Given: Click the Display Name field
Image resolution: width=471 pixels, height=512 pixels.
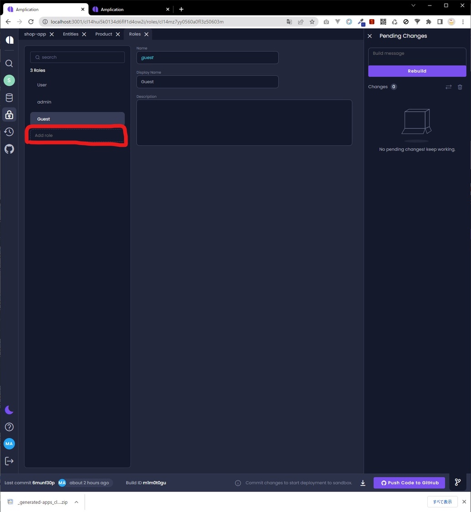Looking at the screenshot, I should tap(207, 82).
